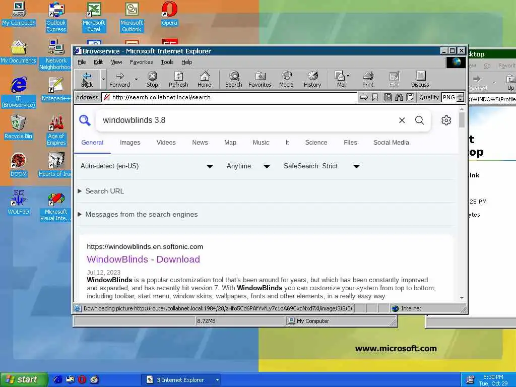Image resolution: width=516 pixels, height=387 pixels.
Task: Go to the Home page
Action: (x=205, y=79)
